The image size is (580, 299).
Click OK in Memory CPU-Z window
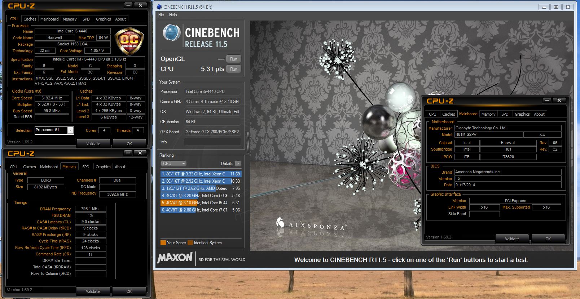[x=129, y=291]
